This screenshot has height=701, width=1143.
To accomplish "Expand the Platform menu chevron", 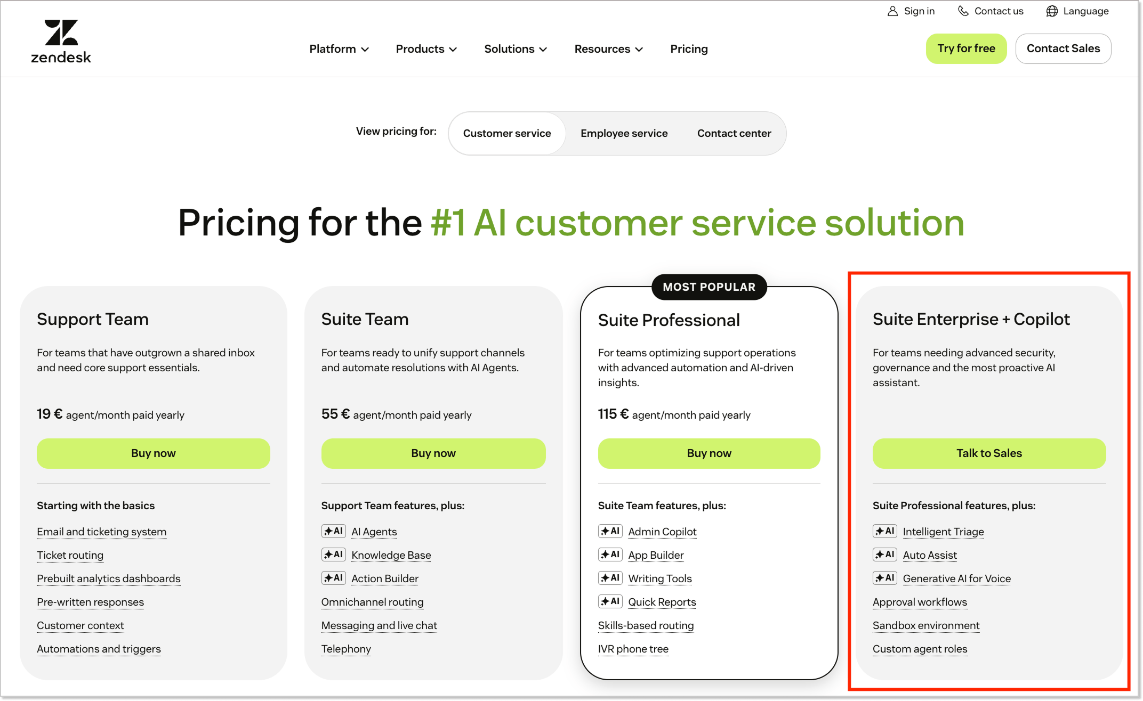I will (x=365, y=50).
